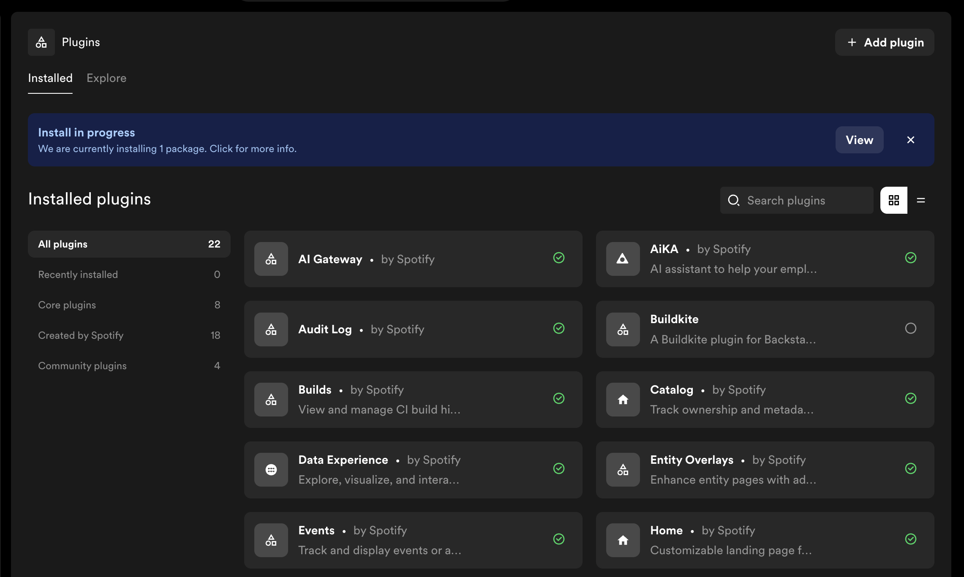Click the Data Experience plugin icon
Viewport: 964px width, 577px height.
(271, 470)
